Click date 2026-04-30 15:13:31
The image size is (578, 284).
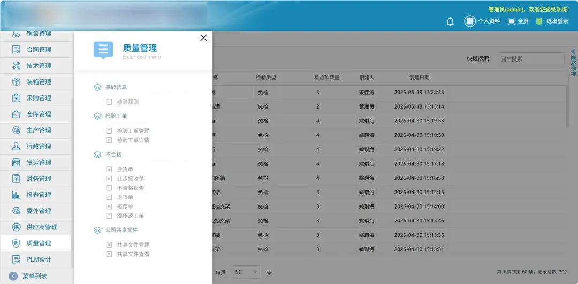419,249
